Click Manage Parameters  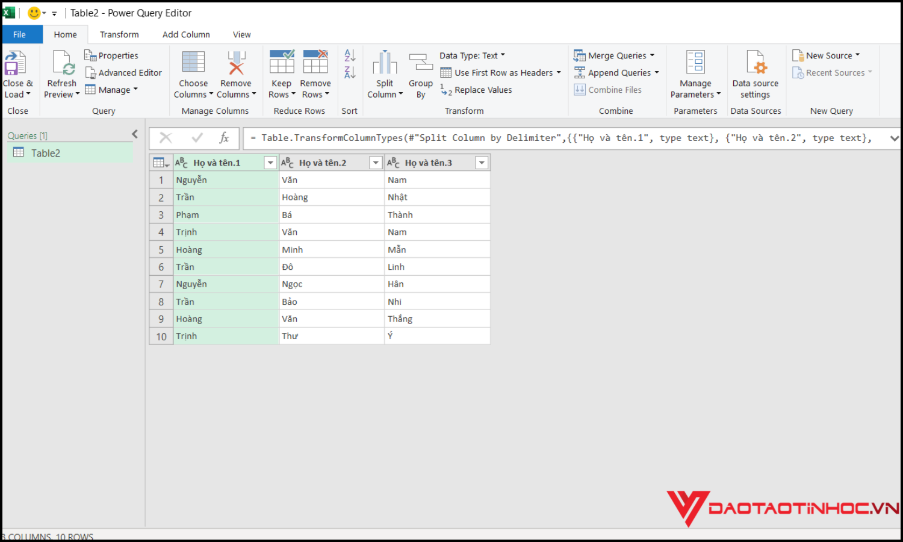(695, 73)
